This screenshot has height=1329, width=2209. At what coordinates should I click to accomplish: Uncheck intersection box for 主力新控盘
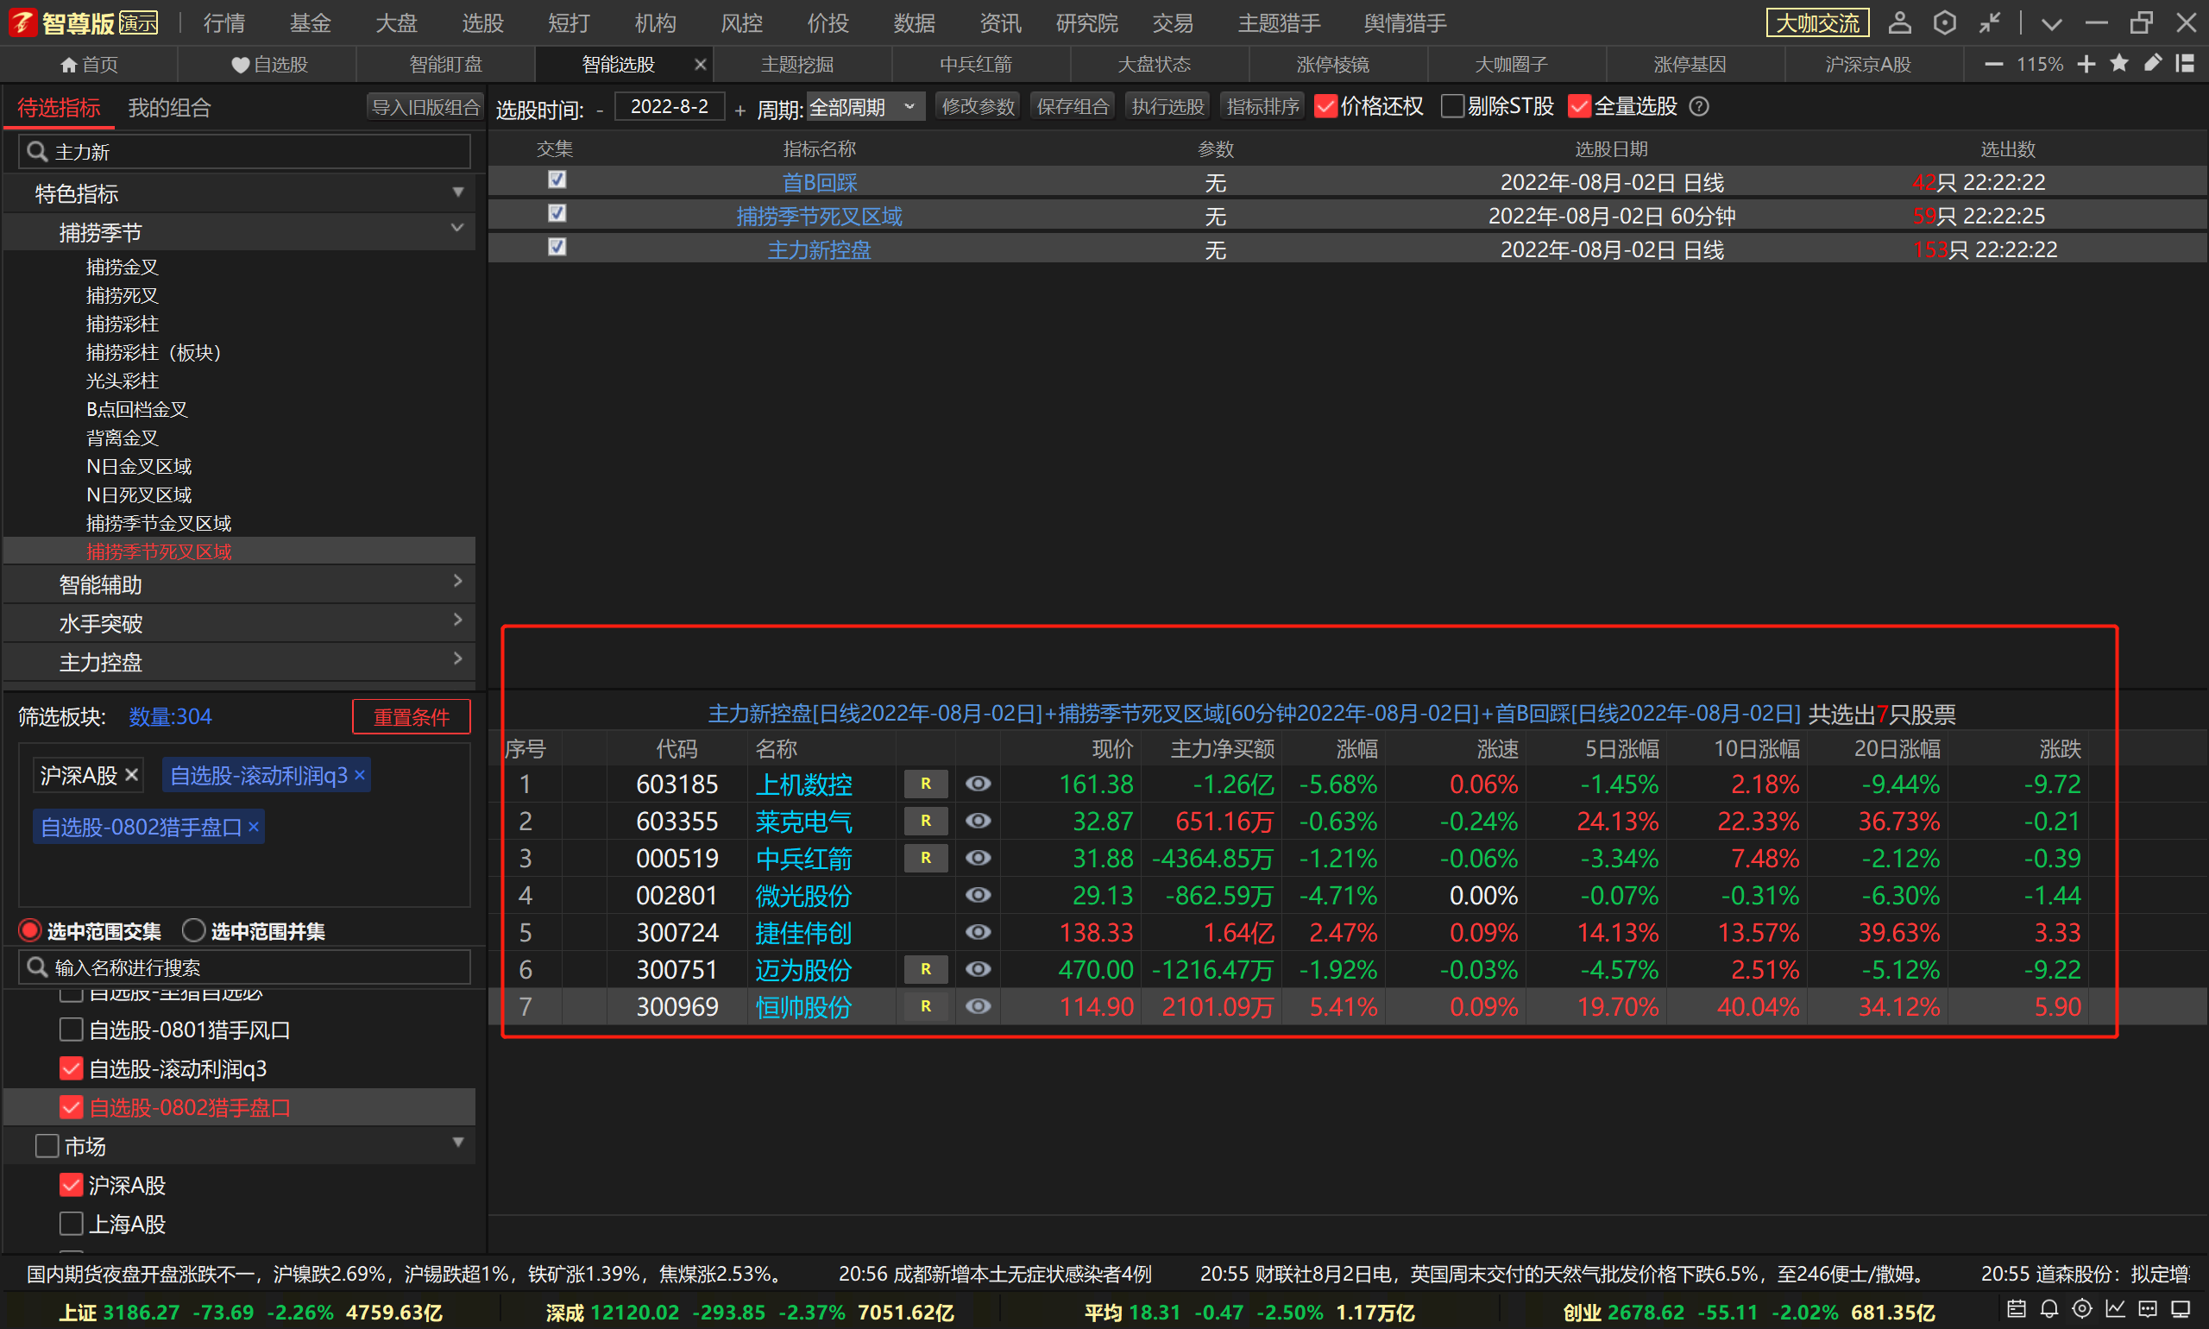[x=557, y=247]
